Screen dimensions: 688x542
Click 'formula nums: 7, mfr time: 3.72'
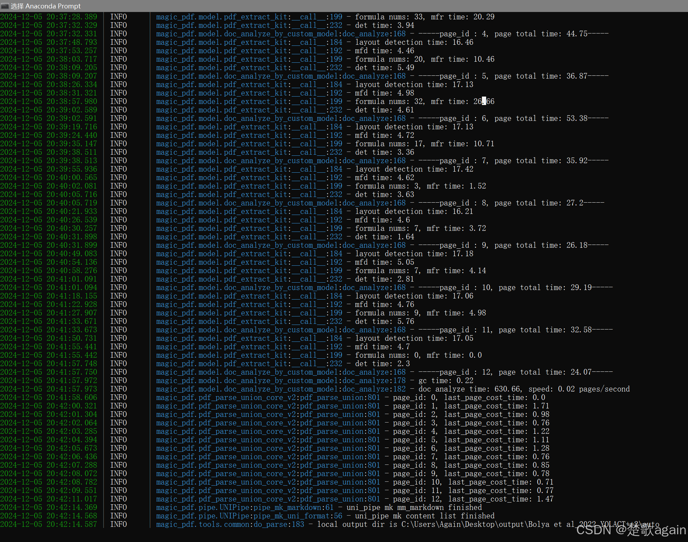pyautogui.click(x=421, y=228)
